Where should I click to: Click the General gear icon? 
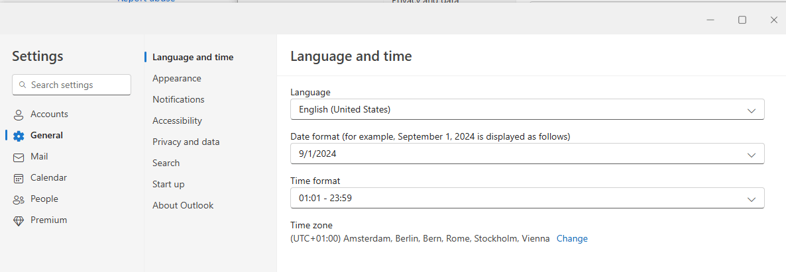(19, 136)
